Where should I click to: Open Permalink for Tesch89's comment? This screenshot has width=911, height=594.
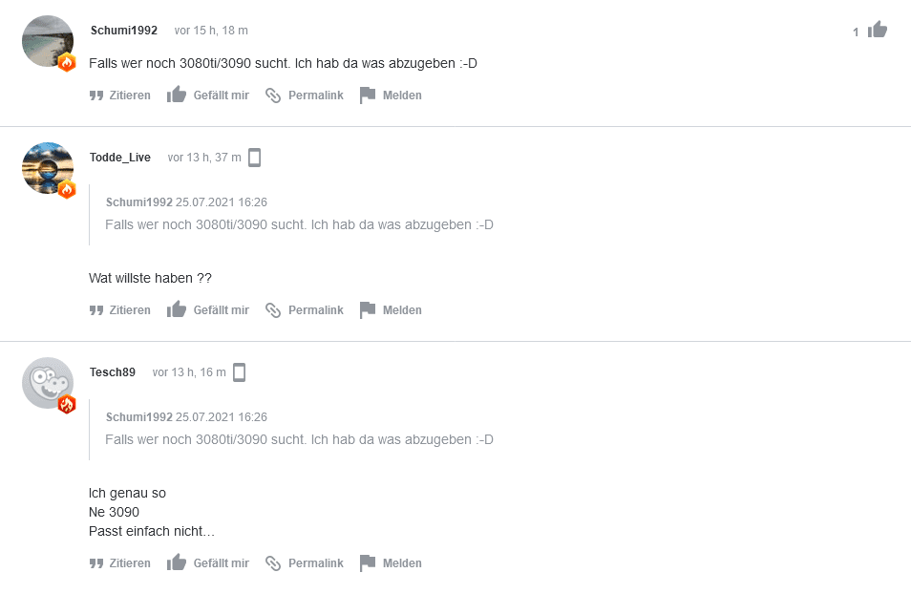click(x=304, y=563)
